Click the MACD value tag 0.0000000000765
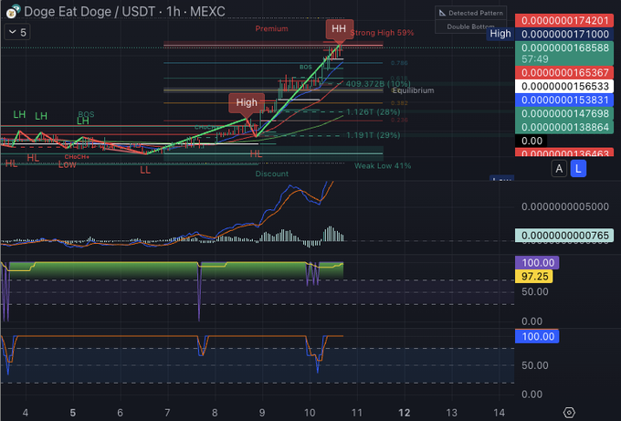The width and height of the screenshot is (621, 421). [564, 236]
